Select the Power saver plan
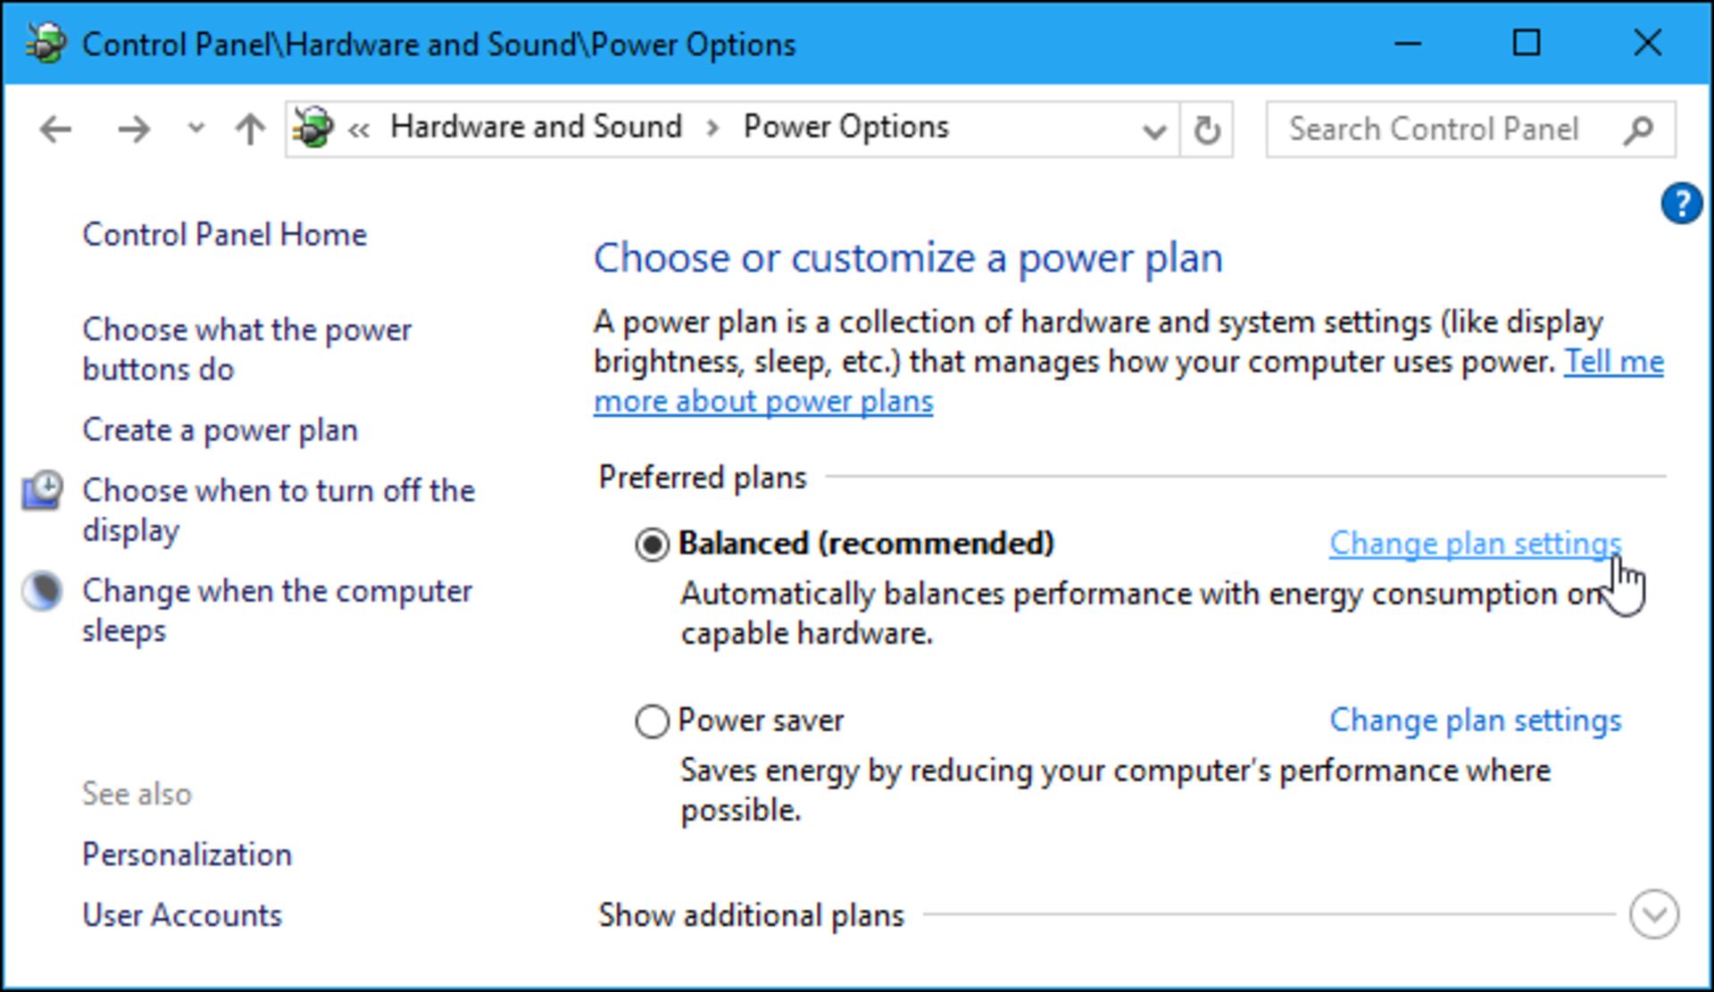Viewport: 1714px width, 992px height. click(651, 721)
